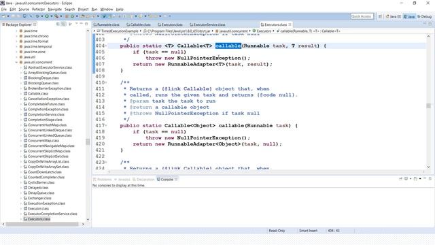
Task: Click Read-Only in status bar
Action: click(x=277, y=231)
